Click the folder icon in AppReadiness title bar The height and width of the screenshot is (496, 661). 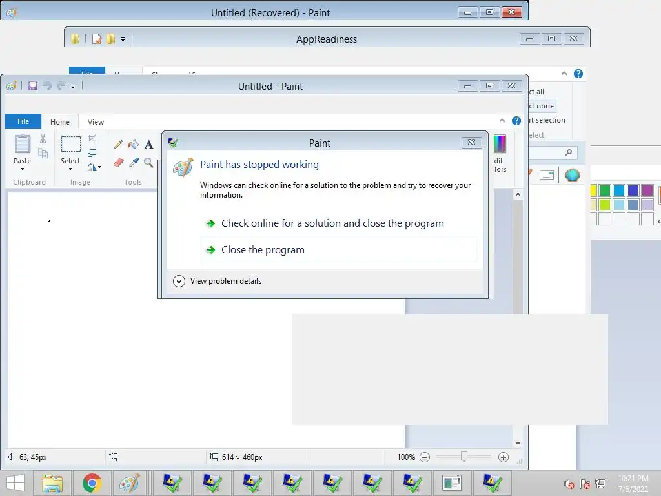75,39
